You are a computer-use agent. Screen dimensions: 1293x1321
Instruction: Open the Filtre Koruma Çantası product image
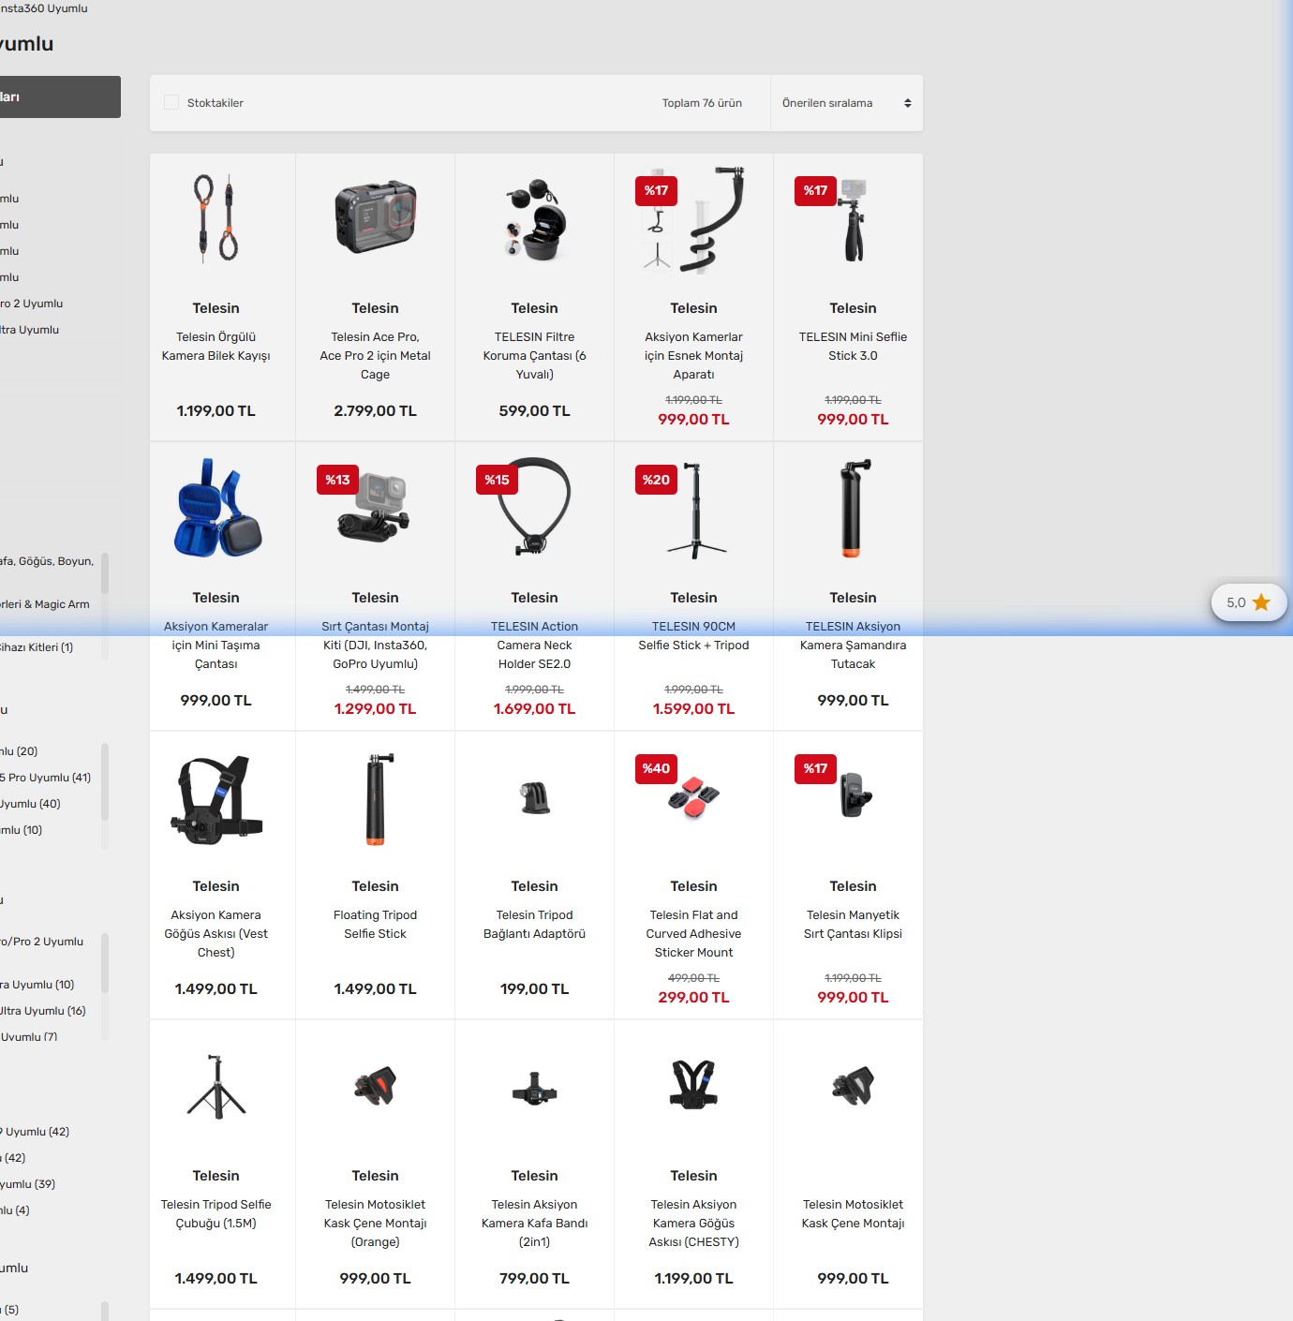[535, 219]
